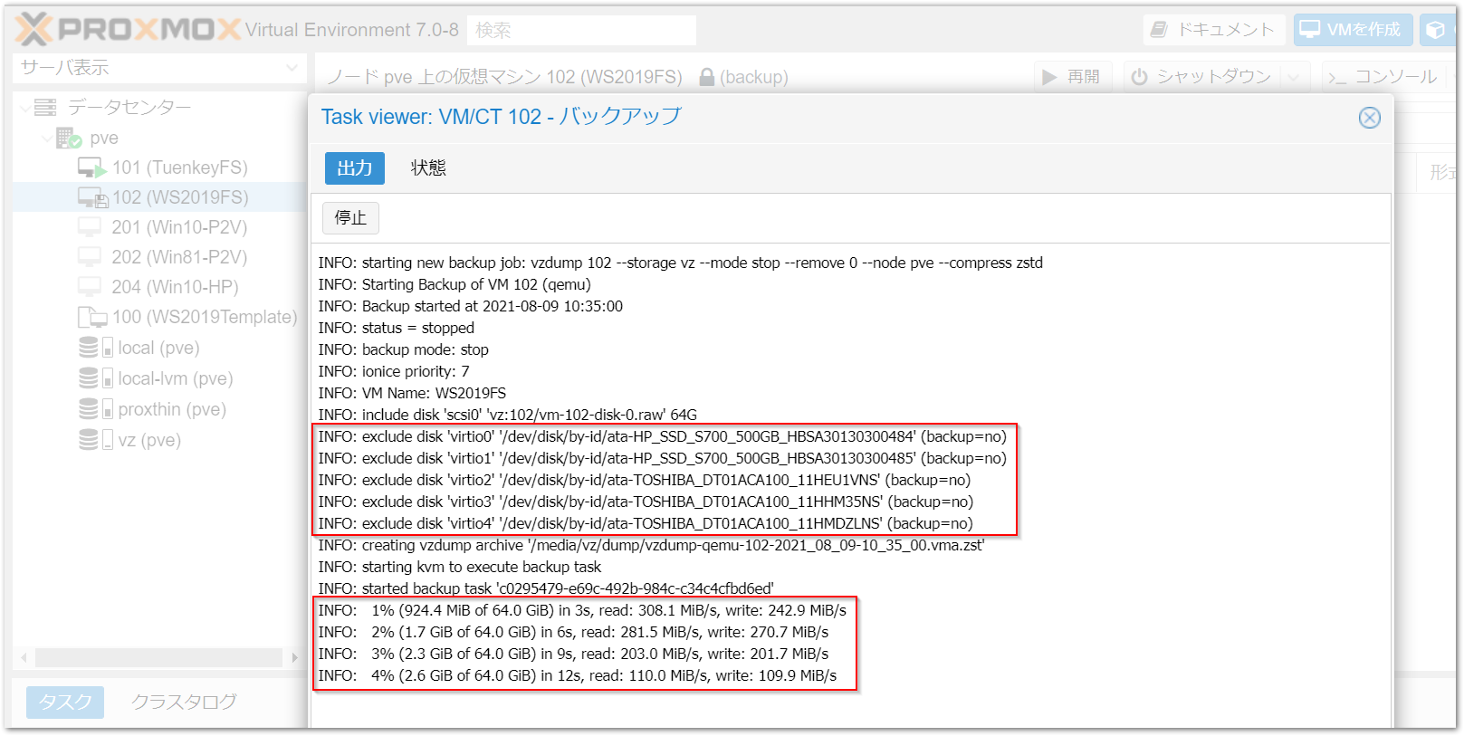Close the Task viewer dialog
Screen dimensions: 1464x736
point(1370,118)
